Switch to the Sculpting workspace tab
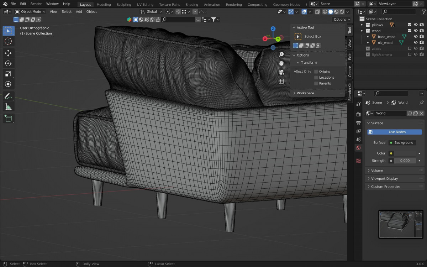 click(124, 5)
